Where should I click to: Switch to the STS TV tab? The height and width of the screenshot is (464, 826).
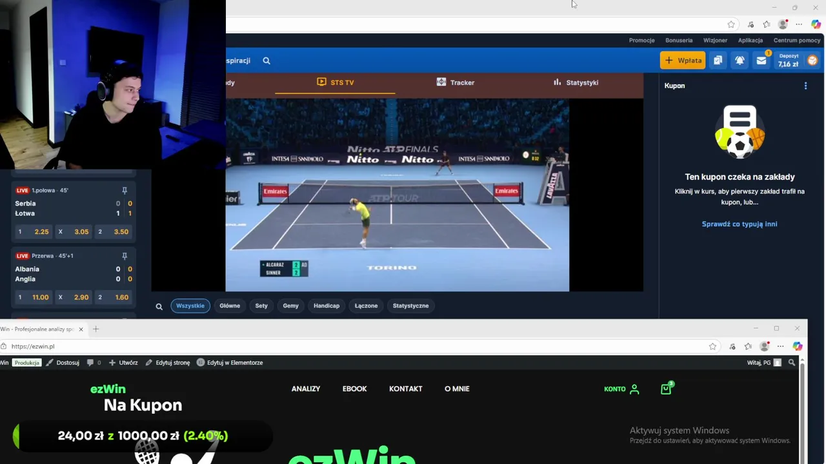click(x=335, y=82)
